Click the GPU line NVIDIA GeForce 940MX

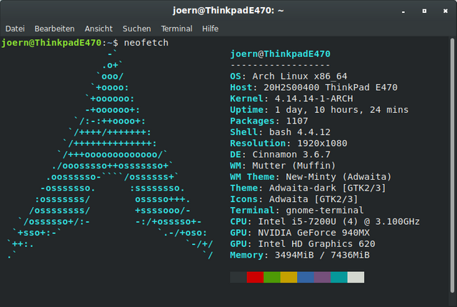300,233
